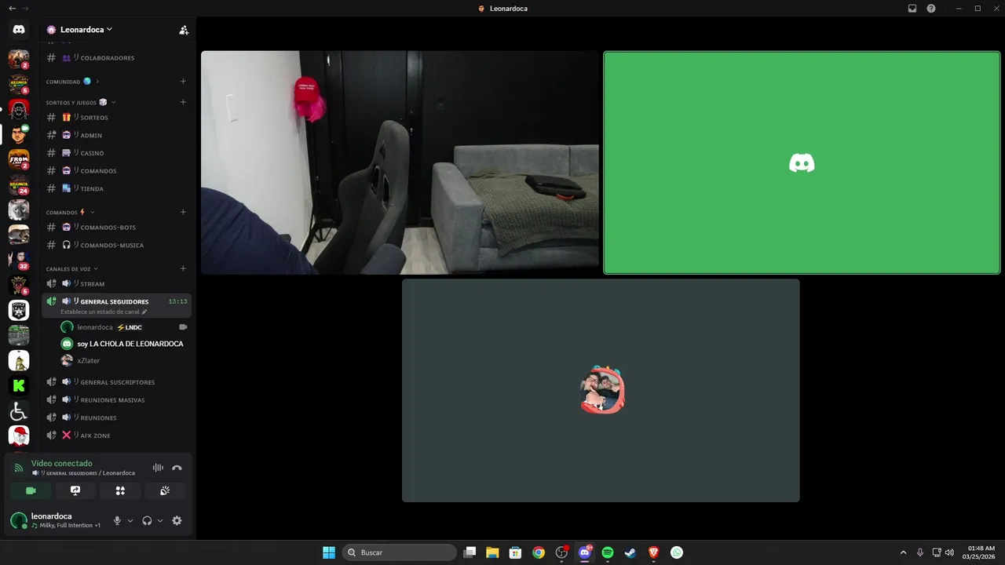Create channel in Comunidad category
Screen dimensions: 1005x565
click(x=183, y=81)
